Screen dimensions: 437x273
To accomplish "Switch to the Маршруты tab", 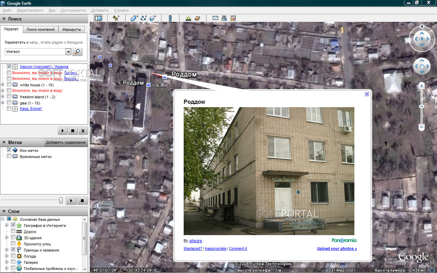I will [71, 29].
